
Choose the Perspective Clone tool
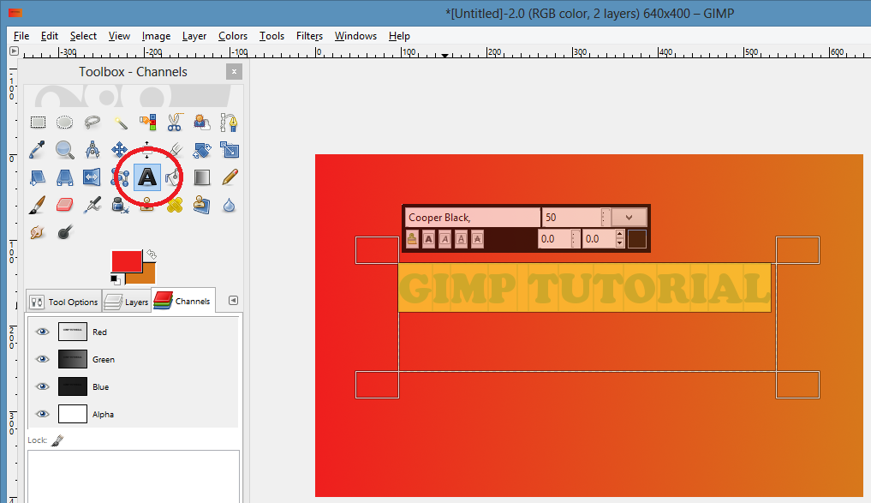pyautogui.click(x=201, y=205)
